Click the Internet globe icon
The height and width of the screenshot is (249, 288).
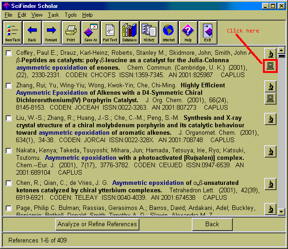[169, 33]
